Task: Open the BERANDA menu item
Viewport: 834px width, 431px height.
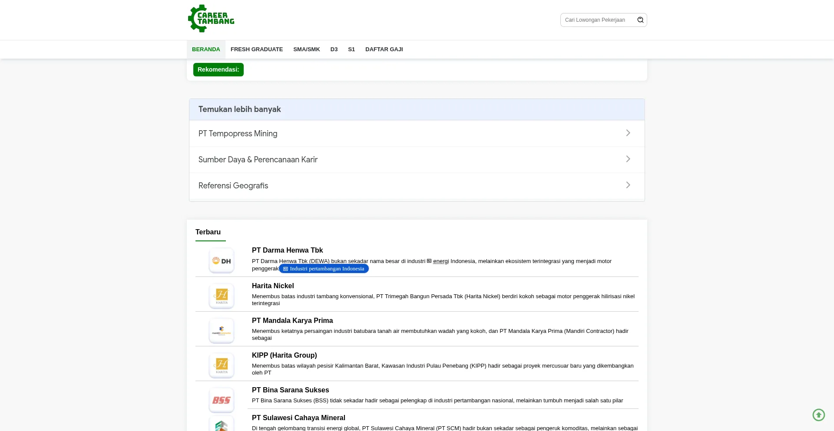Action: point(206,49)
